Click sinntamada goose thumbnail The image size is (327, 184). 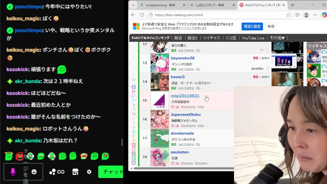pyautogui.click(x=160, y=138)
